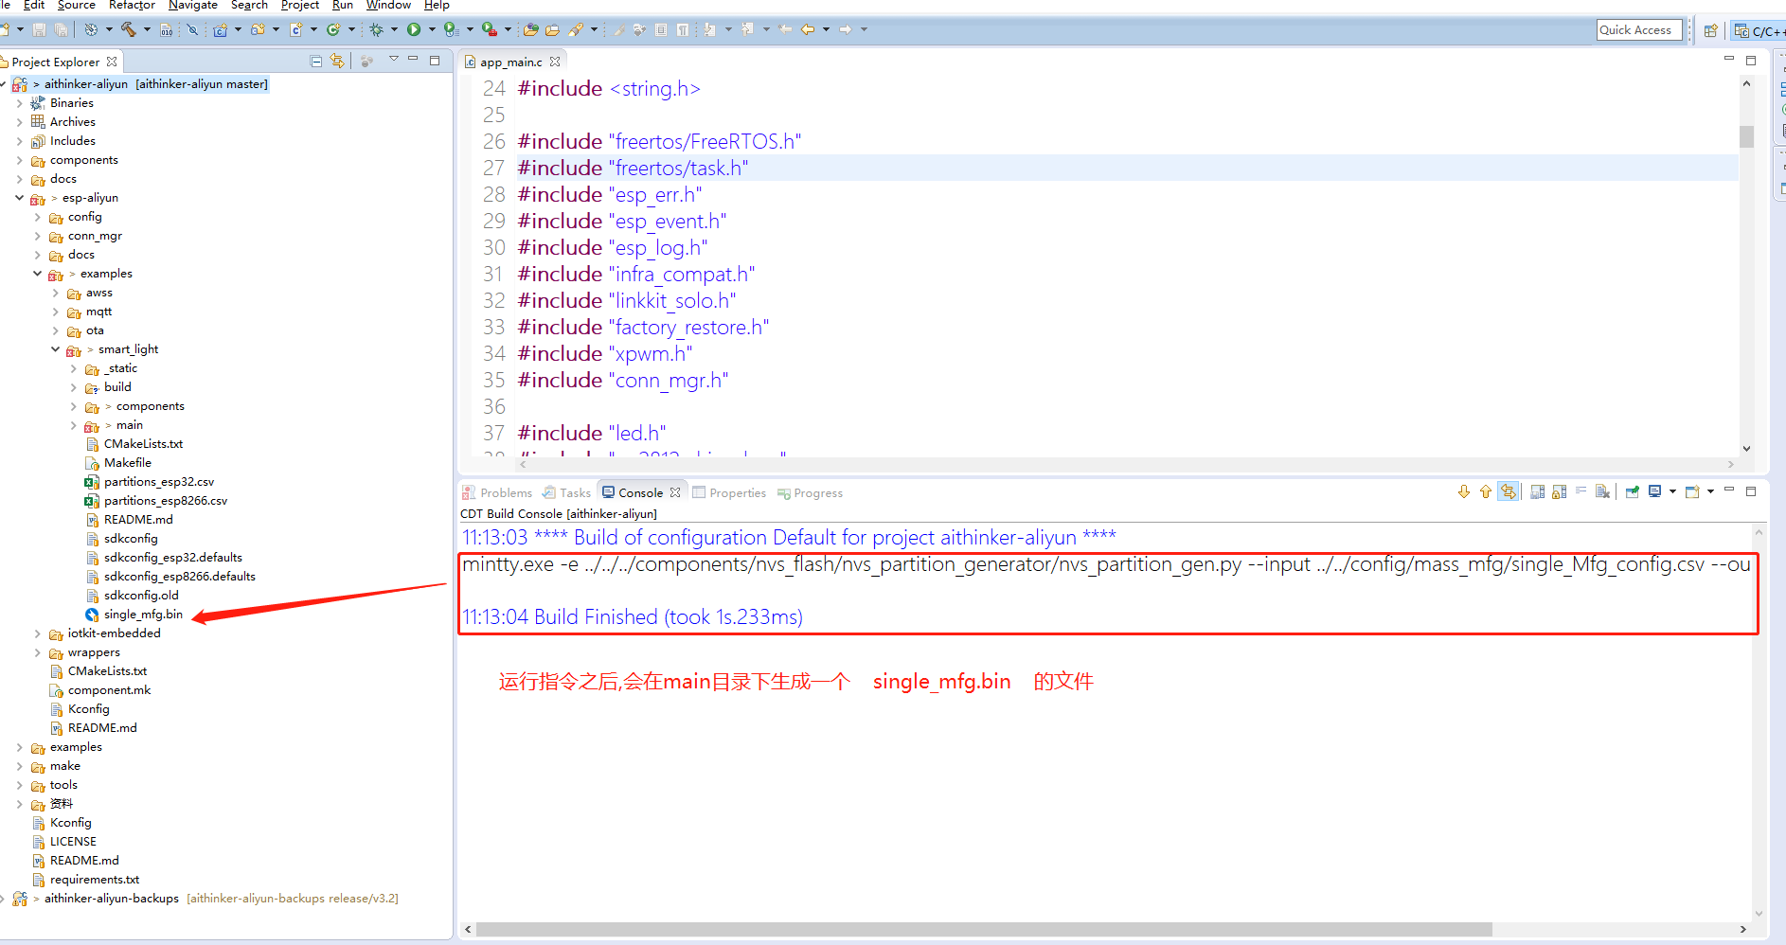Click the Save toolbar icon
The image size is (1786, 945).
pos(40,29)
